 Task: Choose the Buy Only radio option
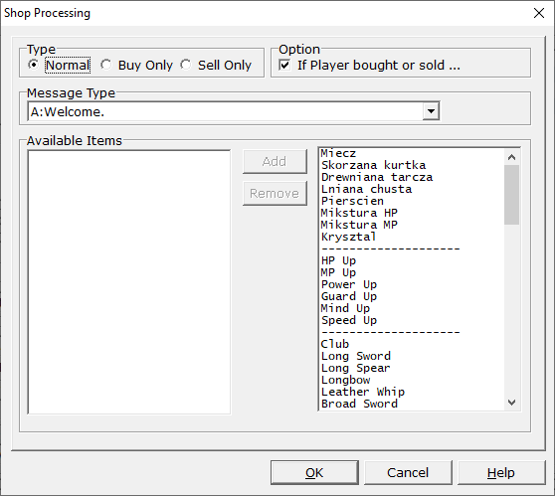[x=136, y=65]
